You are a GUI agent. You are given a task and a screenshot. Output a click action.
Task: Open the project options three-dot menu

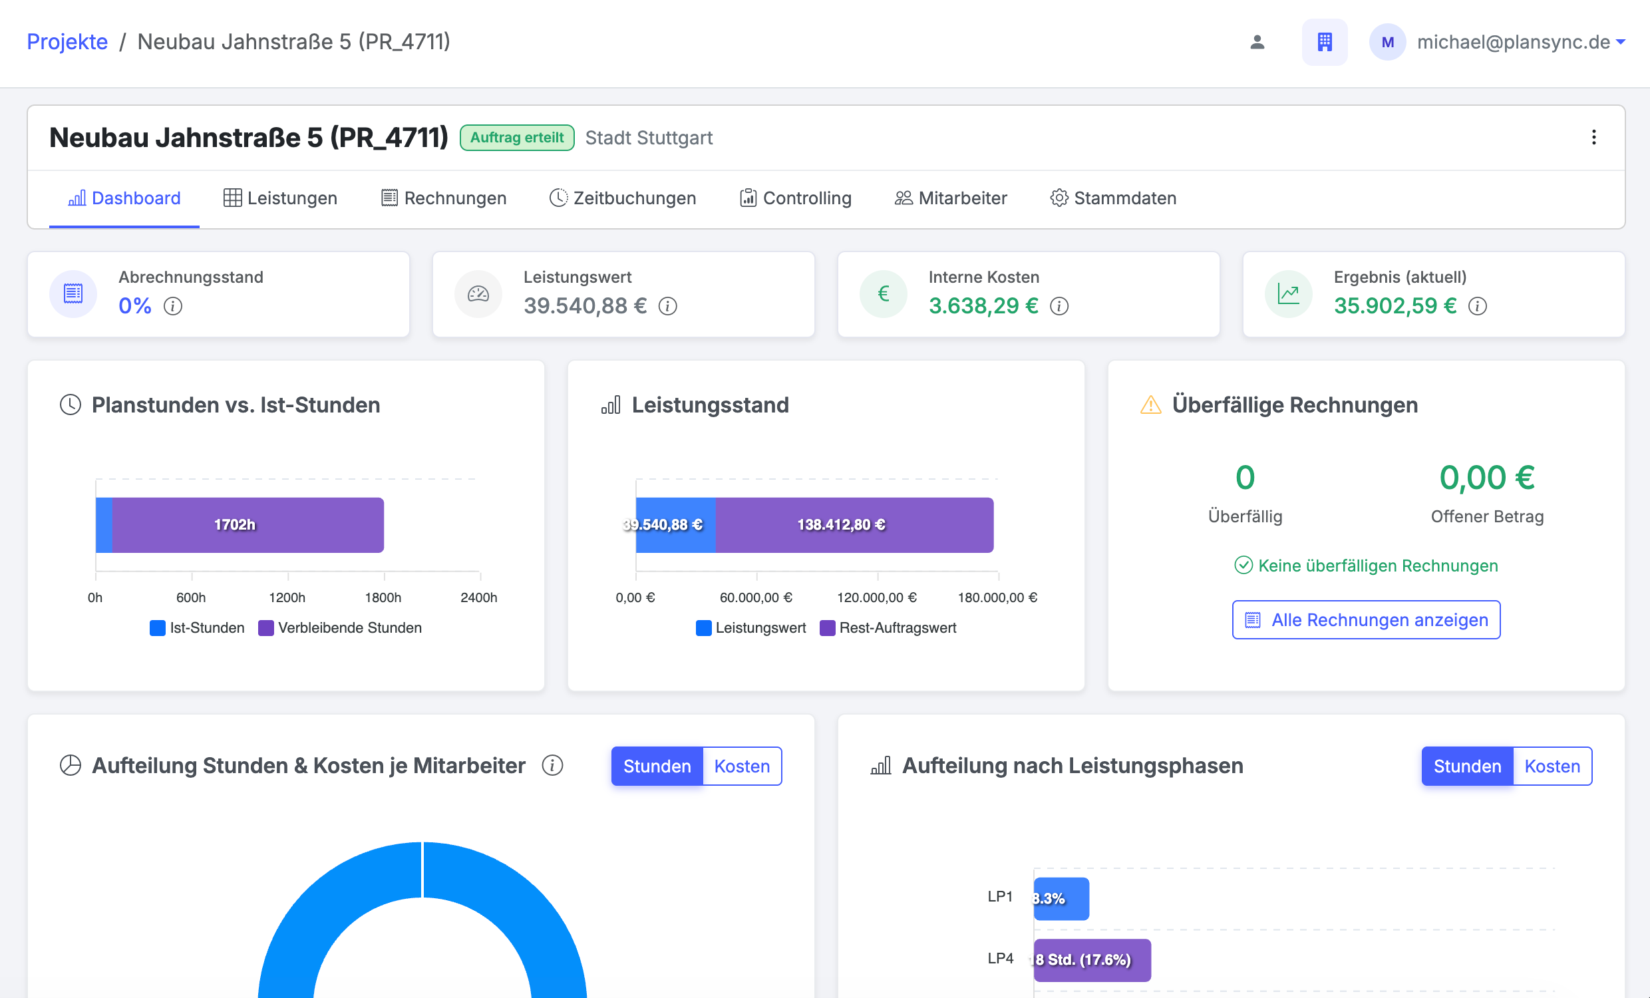(1593, 137)
